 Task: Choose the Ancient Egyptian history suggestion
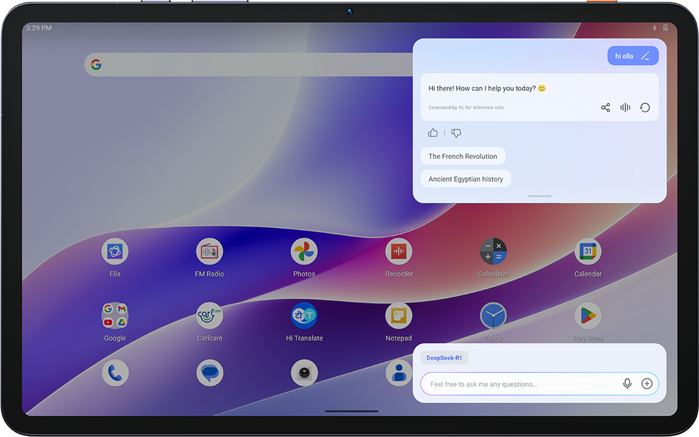[x=466, y=179]
